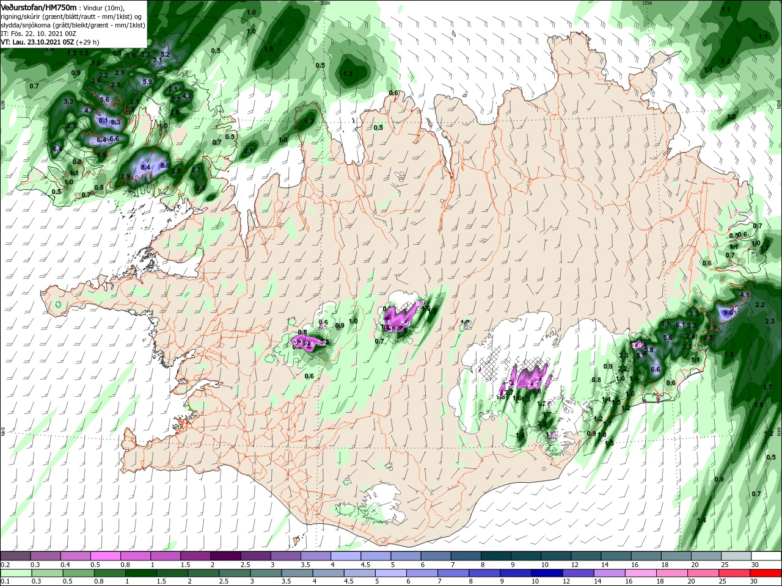
Task: Select the deep blue 10–12 swatch in bottom legend row
Action: tap(546, 574)
